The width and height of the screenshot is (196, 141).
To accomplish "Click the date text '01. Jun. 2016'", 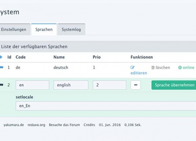I will [110, 125].
